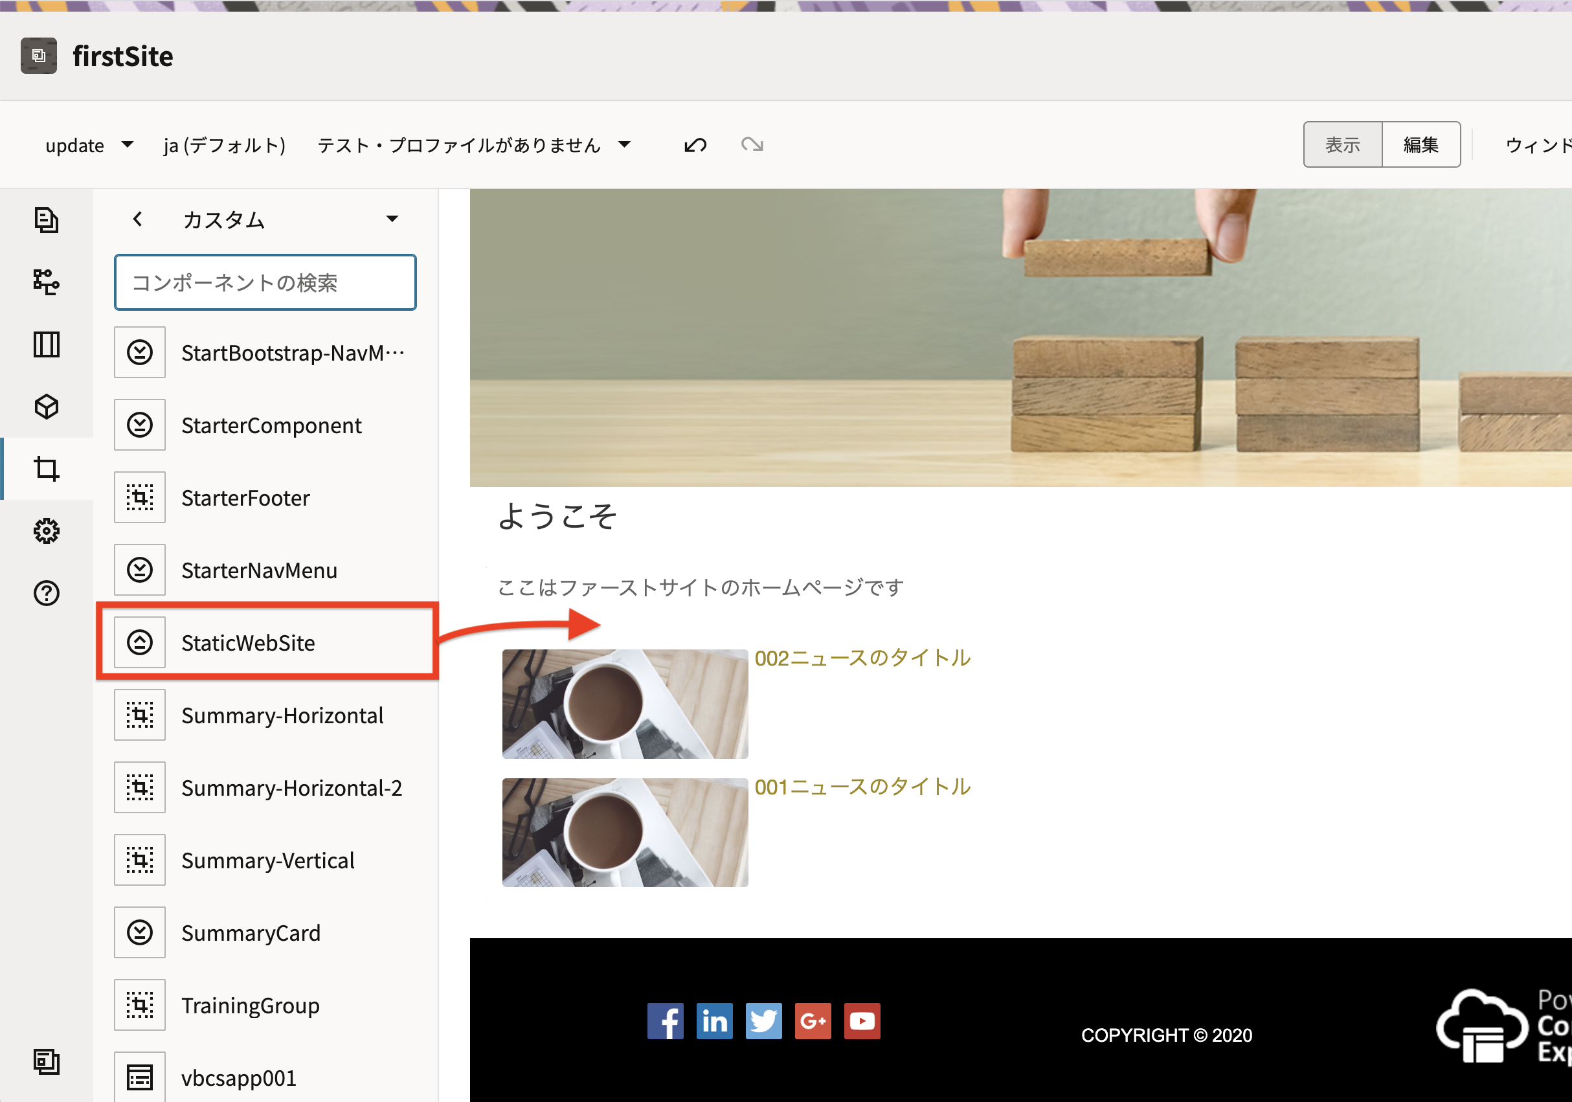The height and width of the screenshot is (1102, 1572).
Task: Open the help question mark icon
Action: click(46, 592)
